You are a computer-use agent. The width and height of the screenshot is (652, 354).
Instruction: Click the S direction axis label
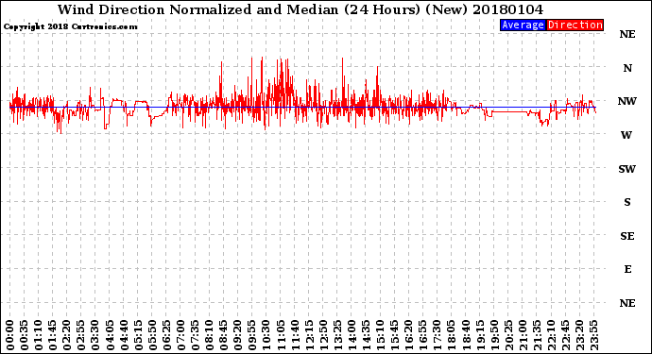point(627,202)
